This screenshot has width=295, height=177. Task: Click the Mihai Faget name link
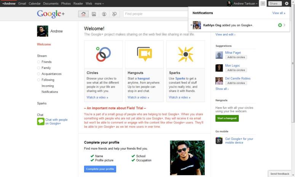(233, 53)
